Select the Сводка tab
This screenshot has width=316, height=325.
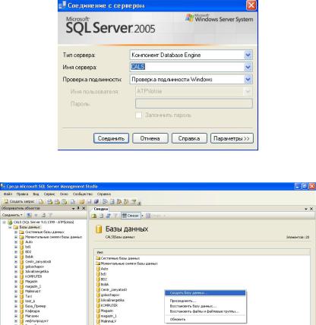(101, 209)
